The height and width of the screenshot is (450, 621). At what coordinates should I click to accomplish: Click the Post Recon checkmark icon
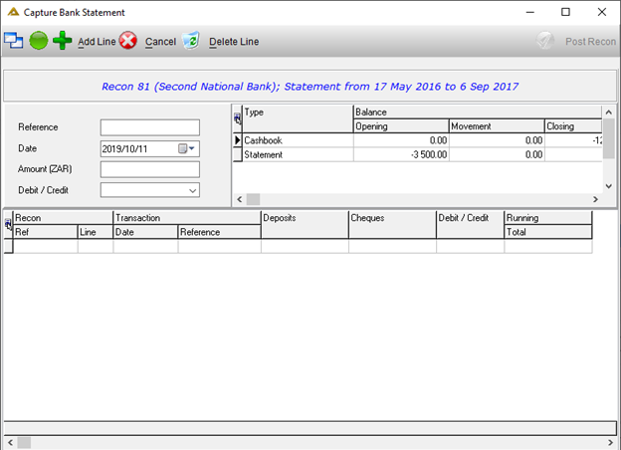[545, 41]
